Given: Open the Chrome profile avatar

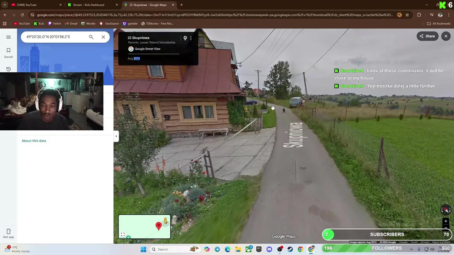Looking at the screenshot, I should point(440,15).
